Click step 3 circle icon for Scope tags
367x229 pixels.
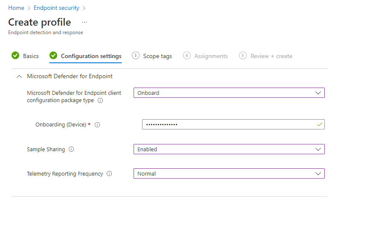136,56
